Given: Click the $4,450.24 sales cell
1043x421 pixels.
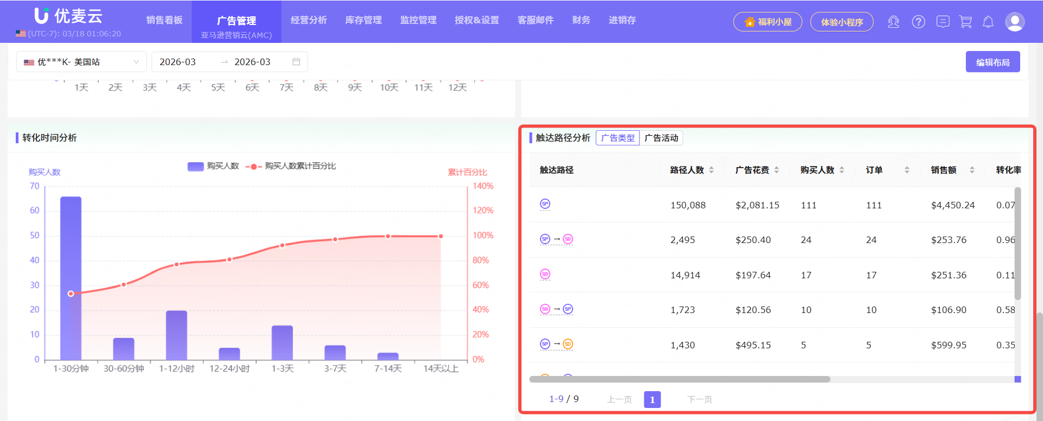Looking at the screenshot, I should pyautogui.click(x=953, y=205).
